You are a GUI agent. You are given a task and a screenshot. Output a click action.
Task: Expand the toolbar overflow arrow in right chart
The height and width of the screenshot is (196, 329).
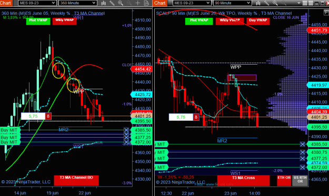(x=299, y=3)
